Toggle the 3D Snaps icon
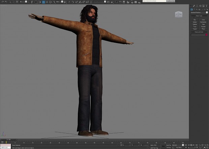This screenshot has height=149, width=209. pos(77,2)
